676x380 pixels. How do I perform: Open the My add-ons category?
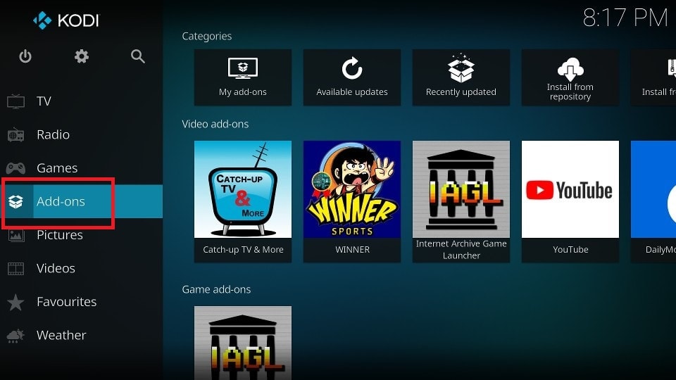(243, 77)
